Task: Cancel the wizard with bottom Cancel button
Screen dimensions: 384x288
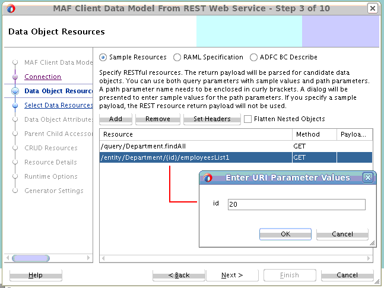Action: point(347,276)
